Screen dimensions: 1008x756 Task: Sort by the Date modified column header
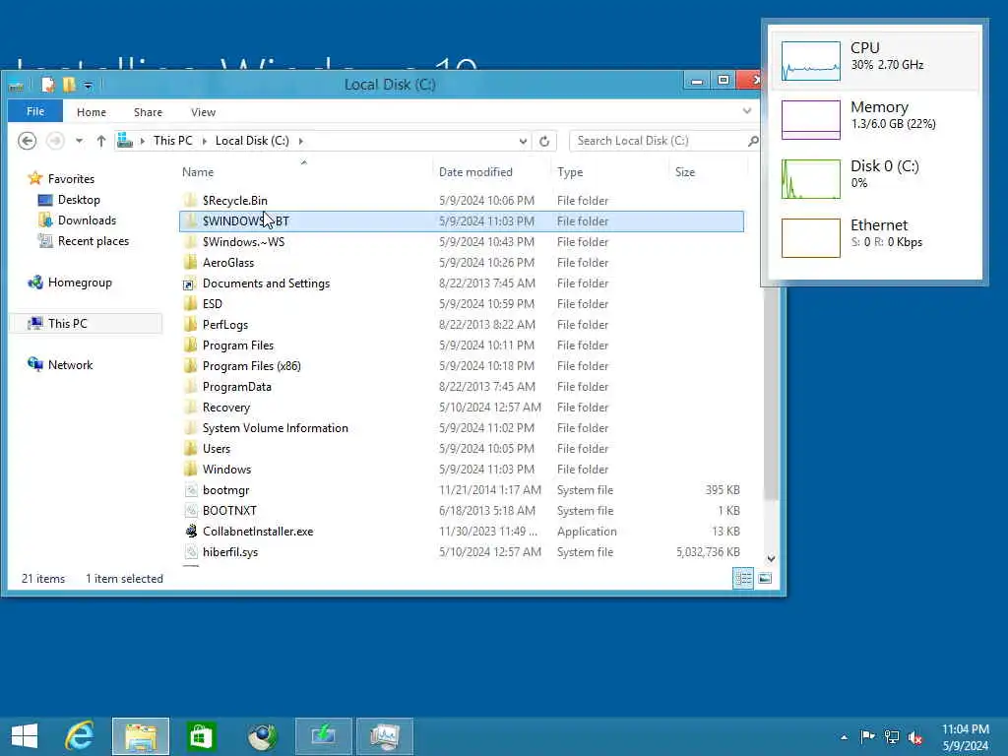pyautogui.click(x=475, y=171)
